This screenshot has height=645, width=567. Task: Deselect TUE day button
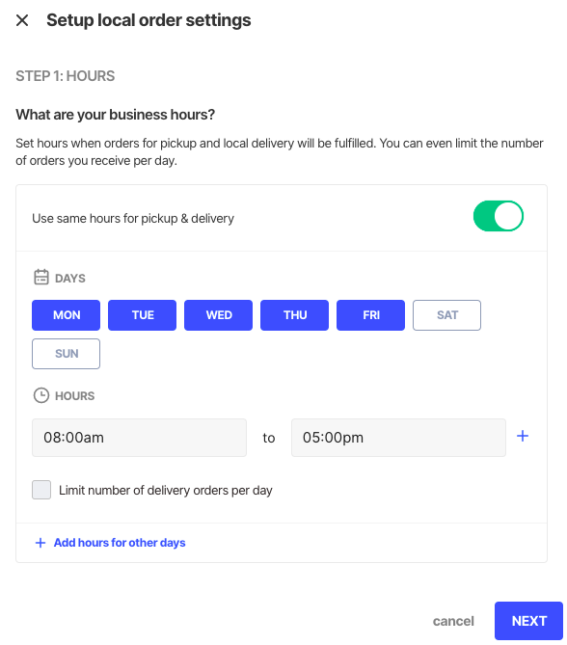(142, 315)
